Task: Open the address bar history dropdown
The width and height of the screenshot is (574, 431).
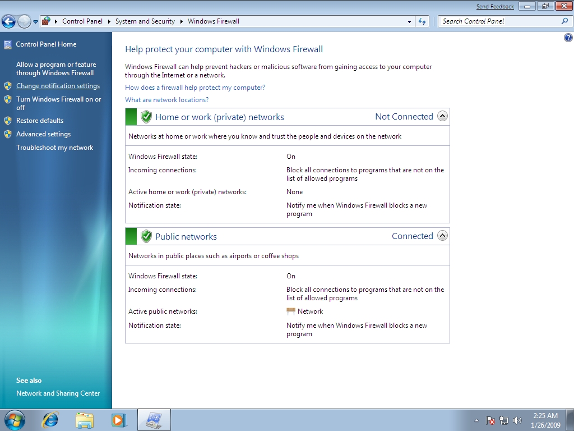Action: point(410,22)
